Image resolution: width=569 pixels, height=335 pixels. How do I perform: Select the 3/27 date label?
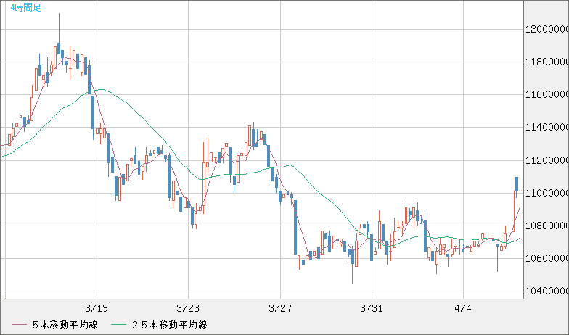(x=280, y=309)
